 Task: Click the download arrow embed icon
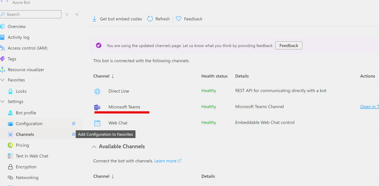[x=94, y=19]
